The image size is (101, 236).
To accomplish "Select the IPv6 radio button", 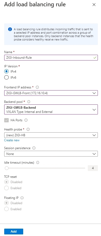I will [x=7, y=78].
